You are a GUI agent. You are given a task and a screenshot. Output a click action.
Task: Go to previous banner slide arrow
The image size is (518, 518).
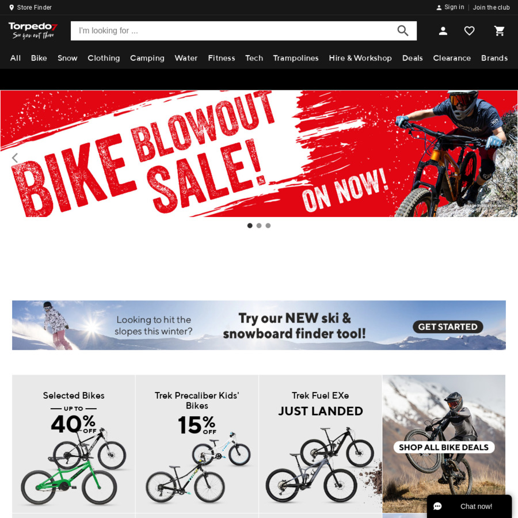click(x=14, y=158)
